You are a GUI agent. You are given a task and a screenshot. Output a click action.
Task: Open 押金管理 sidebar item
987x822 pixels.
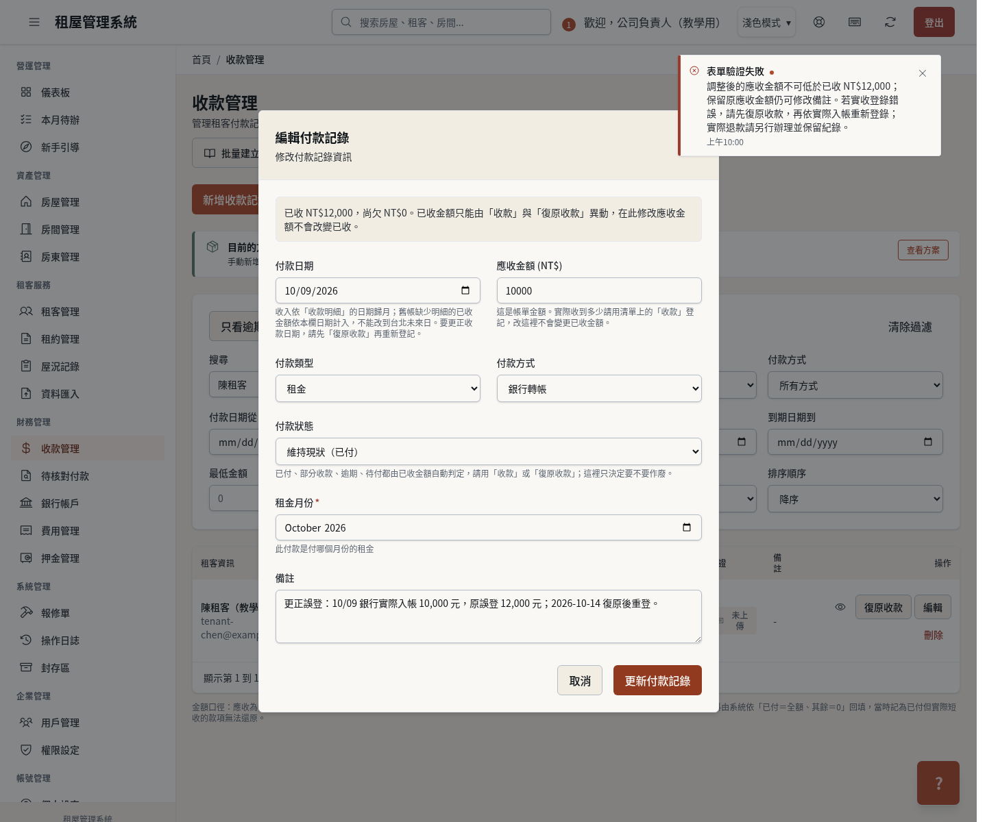pyautogui.click(x=88, y=558)
